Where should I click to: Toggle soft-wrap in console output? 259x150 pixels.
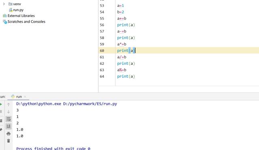[8, 119]
